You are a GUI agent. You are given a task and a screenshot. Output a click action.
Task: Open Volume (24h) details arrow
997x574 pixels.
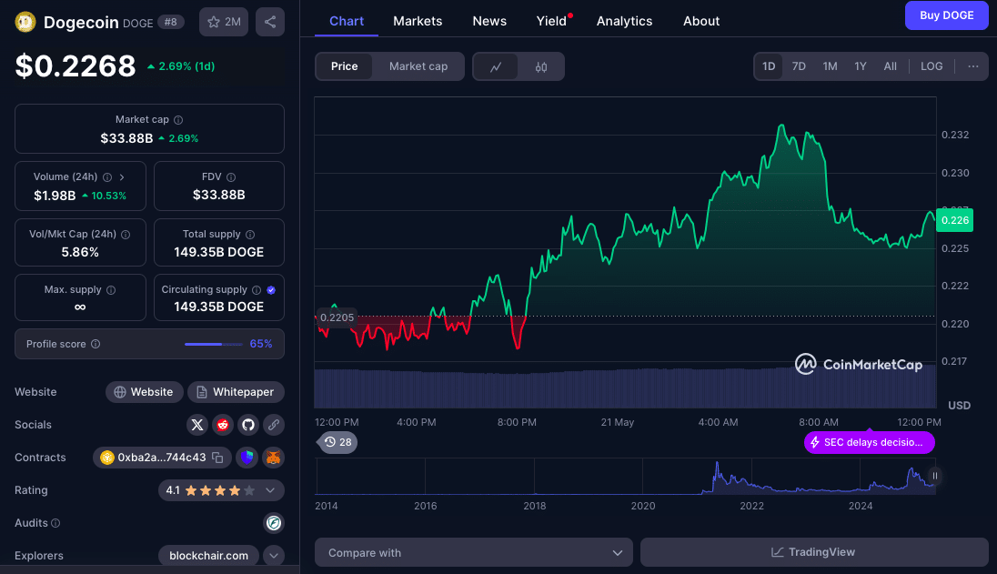[x=122, y=177]
